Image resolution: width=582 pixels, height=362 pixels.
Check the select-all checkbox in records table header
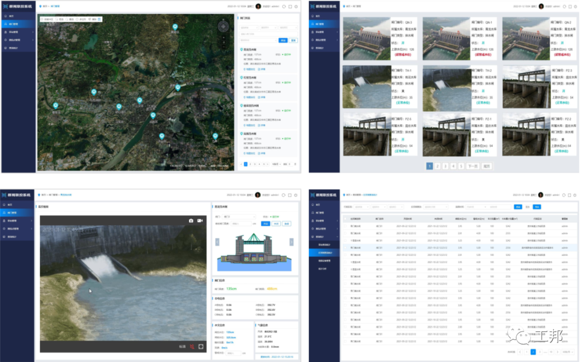pos(345,219)
